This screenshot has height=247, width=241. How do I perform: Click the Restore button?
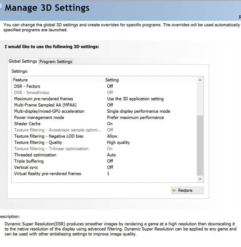click(x=187, y=190)
